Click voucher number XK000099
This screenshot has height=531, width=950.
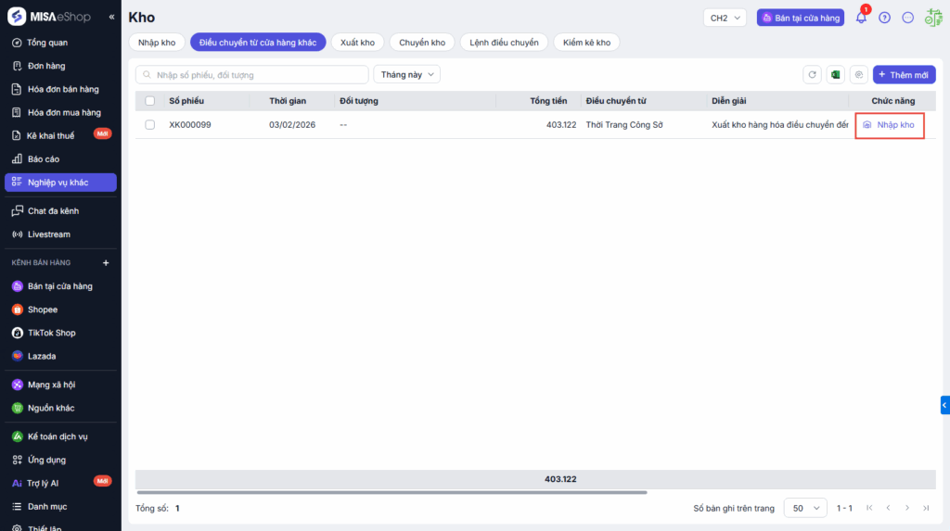point(190,125)
